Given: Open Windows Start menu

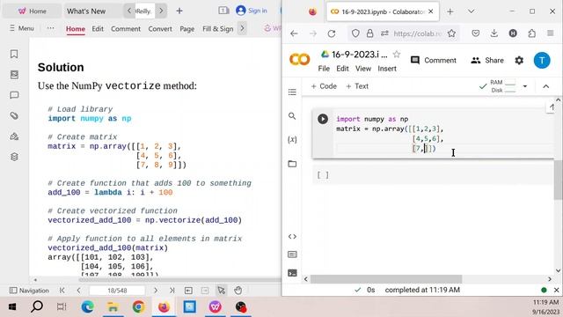Looking at the screenshot, I should pyautogui.click(x=11, y=307).
